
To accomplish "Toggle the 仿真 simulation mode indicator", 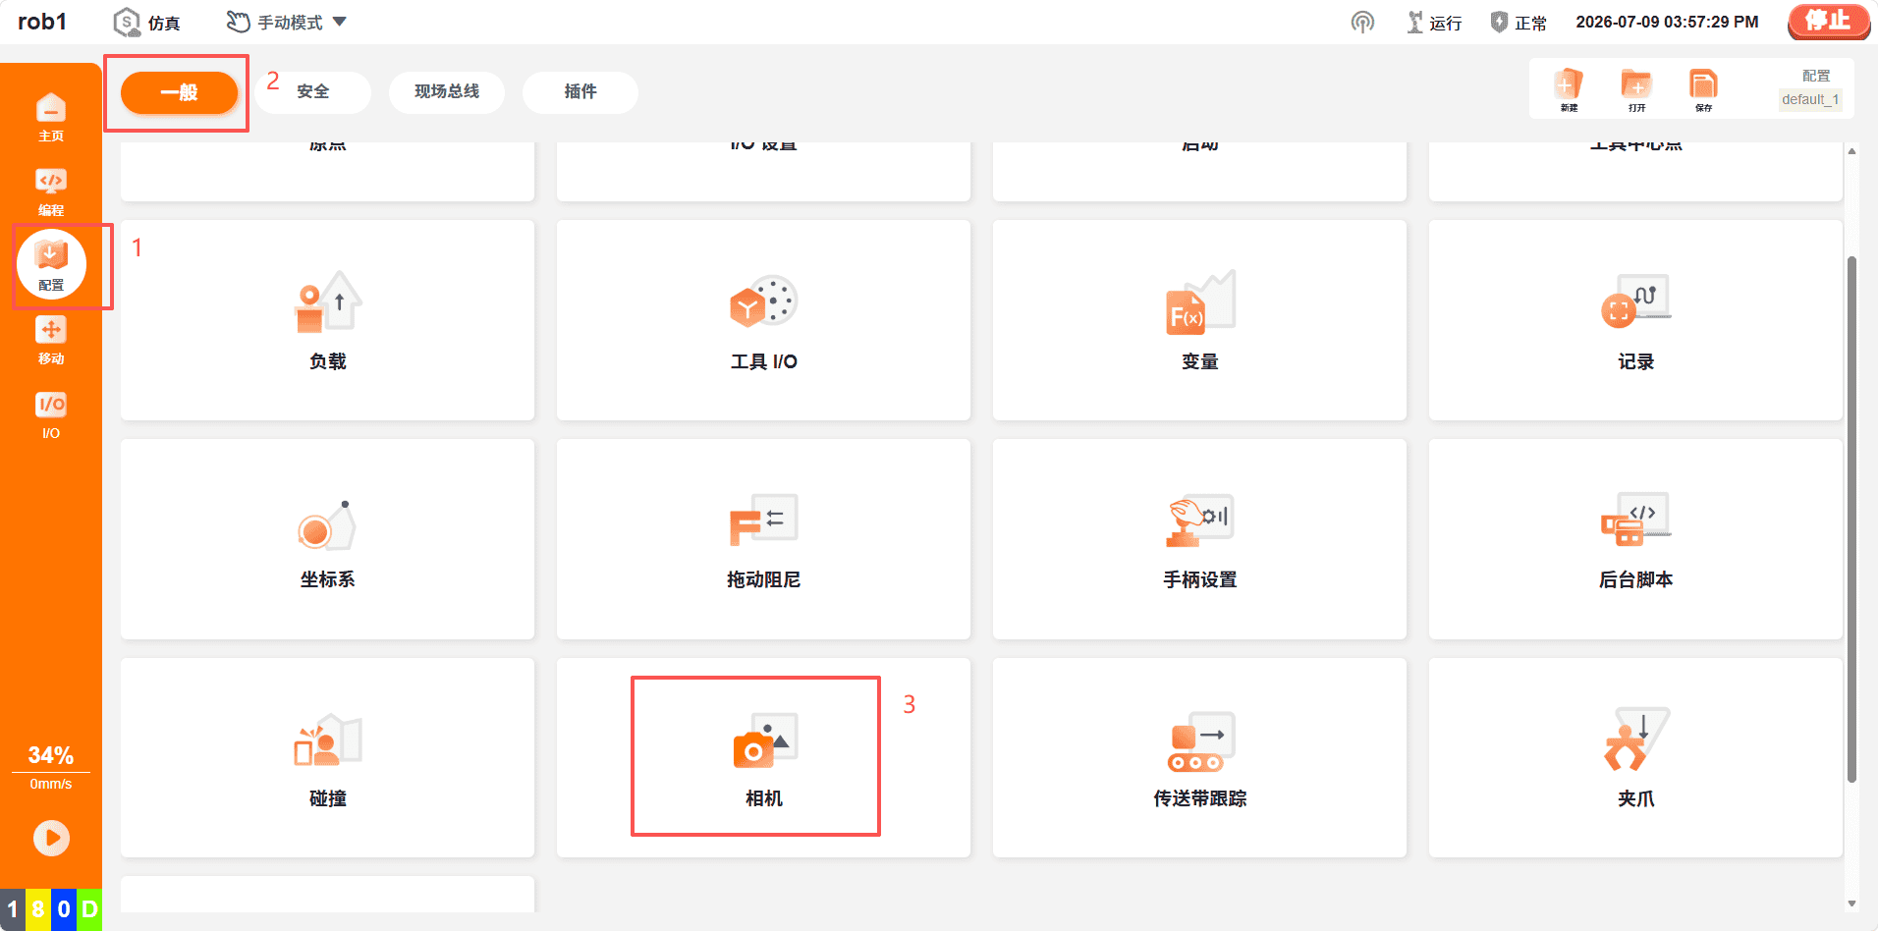I will (x=147, y=22).
